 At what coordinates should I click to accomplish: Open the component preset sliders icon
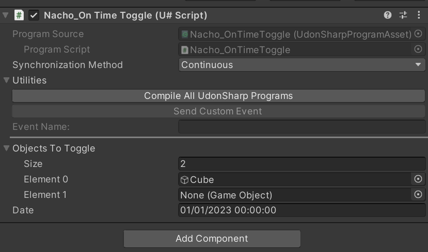tap(403, 15)
